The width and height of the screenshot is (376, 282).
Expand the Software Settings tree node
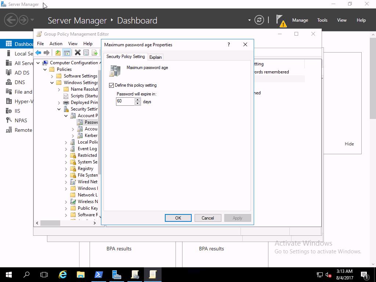(52, 76)
